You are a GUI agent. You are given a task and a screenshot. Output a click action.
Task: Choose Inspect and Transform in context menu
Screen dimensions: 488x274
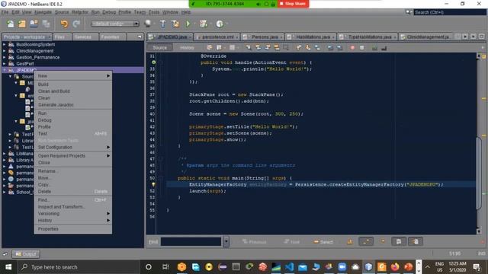[73, 206]
